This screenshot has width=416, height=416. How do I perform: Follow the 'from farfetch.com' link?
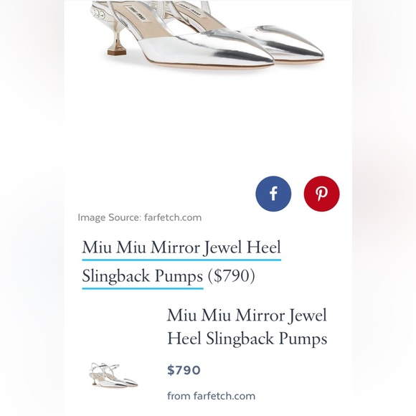pyautogui.click(x=211, y=396)
